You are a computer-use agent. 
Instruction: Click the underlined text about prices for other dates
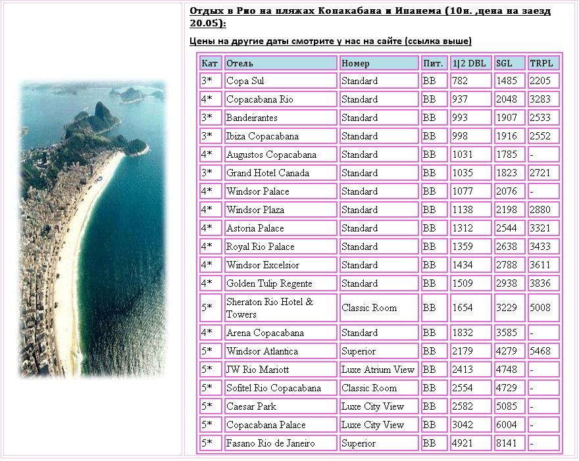click(330, 41)
